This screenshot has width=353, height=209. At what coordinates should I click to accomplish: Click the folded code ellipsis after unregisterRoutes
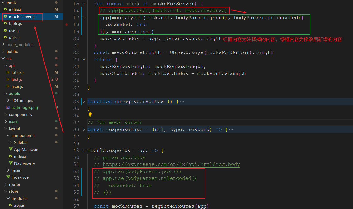[x=182, y=101]
